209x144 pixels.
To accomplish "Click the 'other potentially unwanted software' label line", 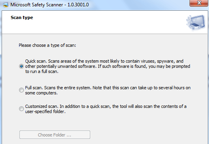I will 108,66.
